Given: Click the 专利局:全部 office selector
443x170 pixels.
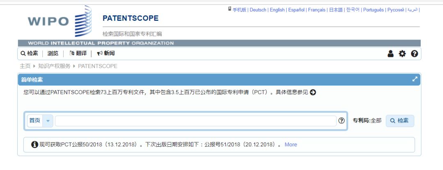Looking at the screenshot, I should tap(367, 121).
